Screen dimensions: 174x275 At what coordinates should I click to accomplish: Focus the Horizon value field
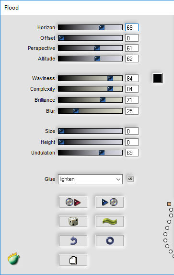click(x=132, y=27)
